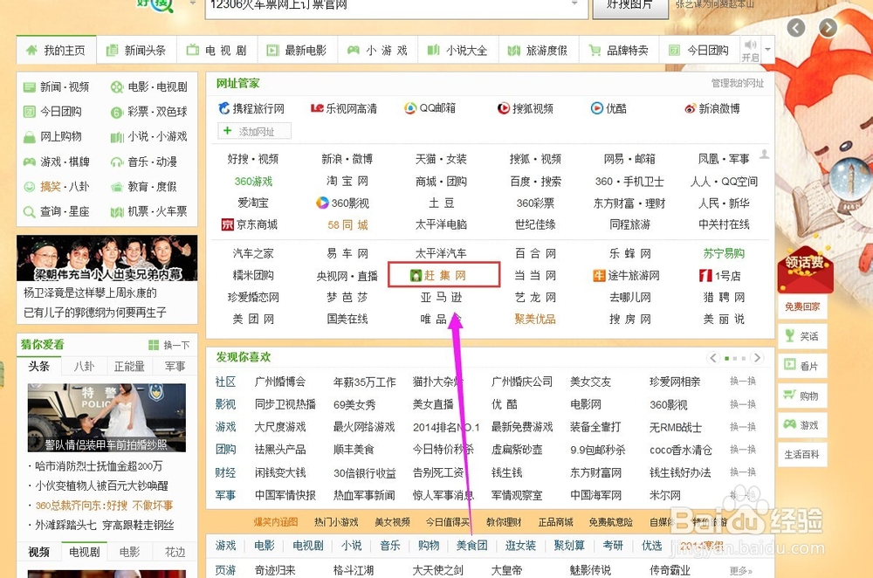Open the search box suggestion dropdown arrow
The image size is (873, 578).
(574, 3)
